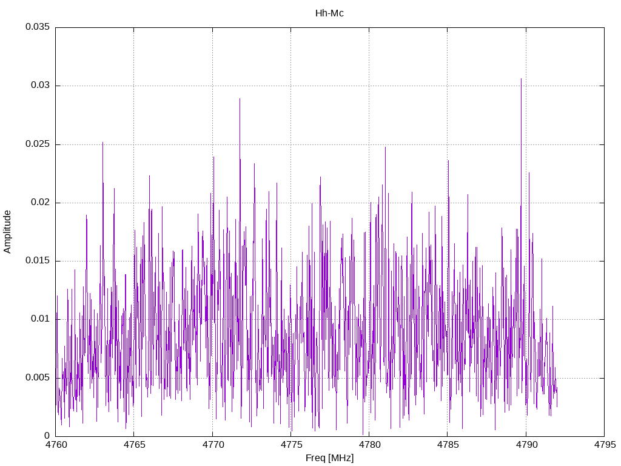Click x-axis tick label 4785
The image size is (621, 466).
(x=448, y=445)
